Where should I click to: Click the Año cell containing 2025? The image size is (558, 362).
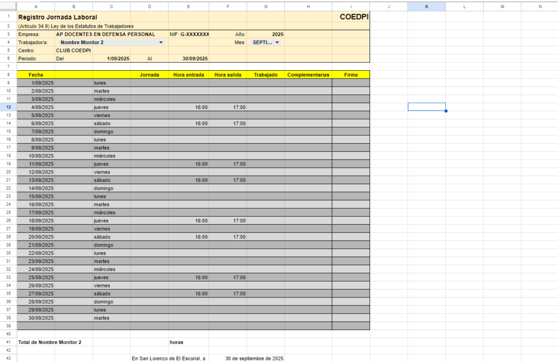click(266, 34)
